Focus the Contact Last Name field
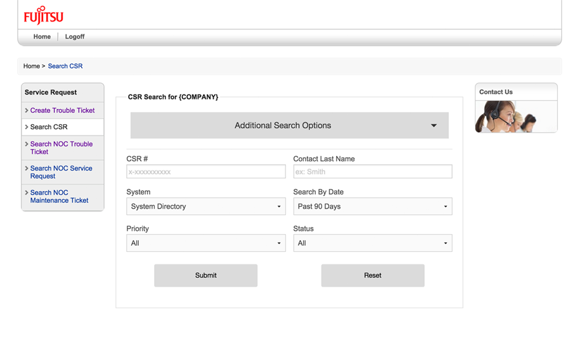Screen dimensions: 582x364 [372, 172]
